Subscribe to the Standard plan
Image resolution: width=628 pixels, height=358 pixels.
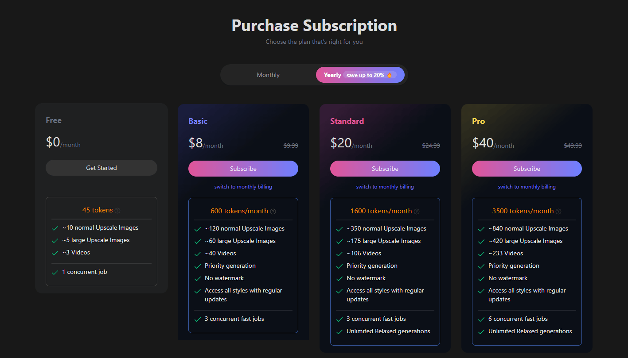click(385, 169)
